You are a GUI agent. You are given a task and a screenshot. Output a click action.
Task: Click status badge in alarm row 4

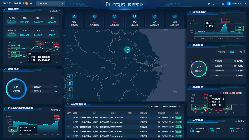click(178, 132)
